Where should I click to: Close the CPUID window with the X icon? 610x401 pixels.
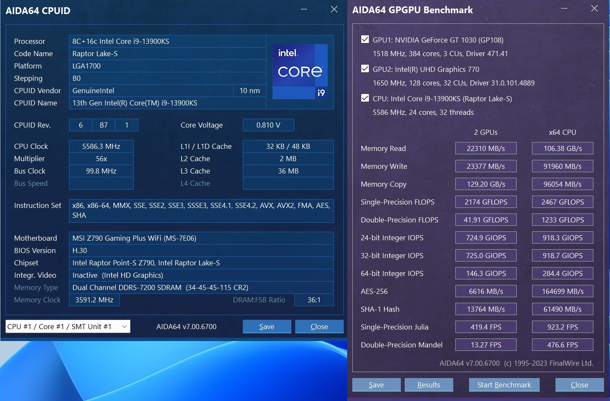coord(334,9)
